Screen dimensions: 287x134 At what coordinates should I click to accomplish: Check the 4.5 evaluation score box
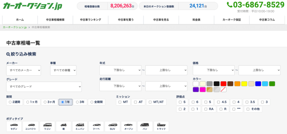218,102
